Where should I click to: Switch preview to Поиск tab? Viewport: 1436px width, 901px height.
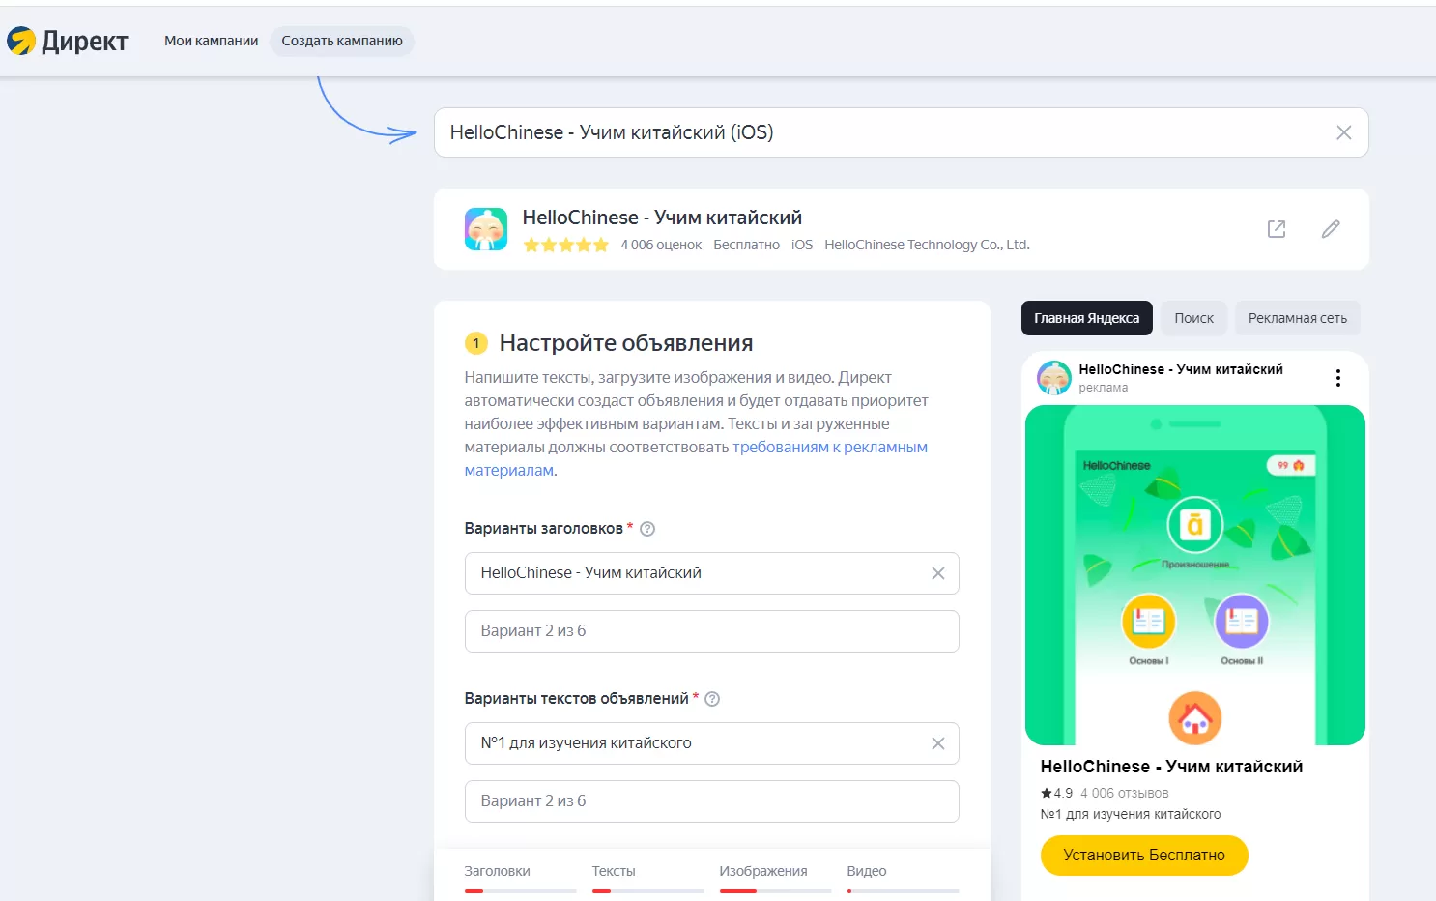click(x=1193, y=318)
